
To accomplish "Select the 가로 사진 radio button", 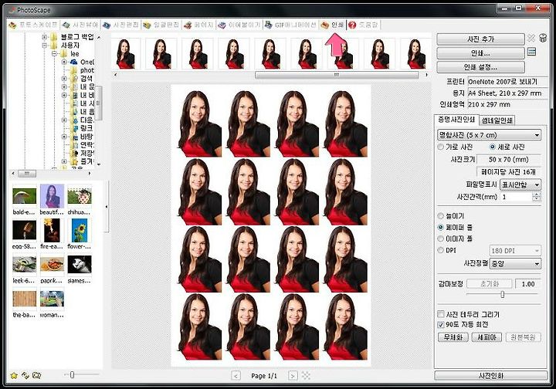I will click(440, 147).
